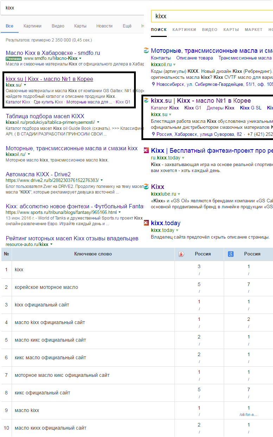Open dropdown arrow after Yandex kixx.su URL
The height and width of the screenshot is (437, 273).
point(170,115)
